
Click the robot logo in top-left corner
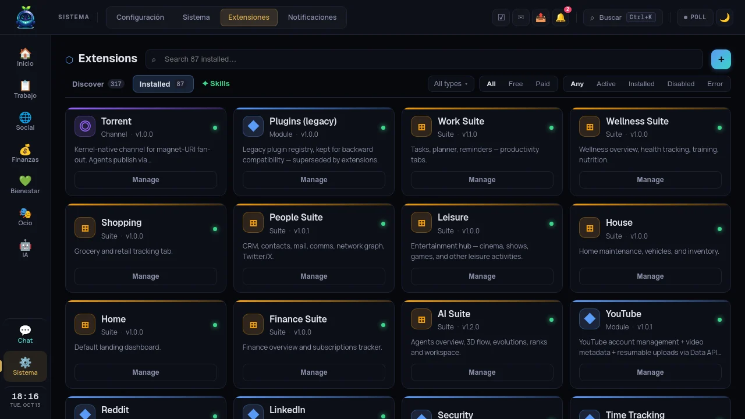(25, 17)
